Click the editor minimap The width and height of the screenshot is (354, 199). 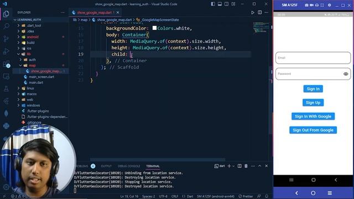pyautogui.click(x=261, y=27)
